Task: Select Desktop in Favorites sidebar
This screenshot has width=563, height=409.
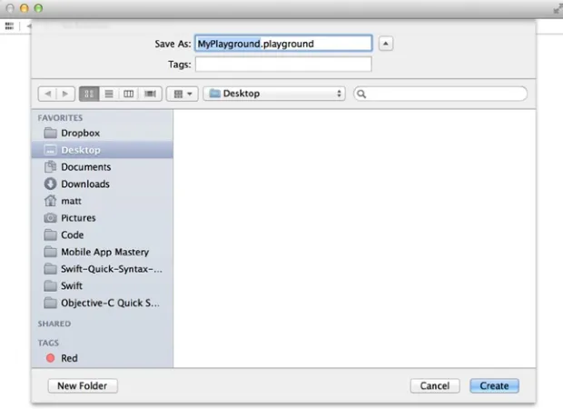Action: [103, 150]
